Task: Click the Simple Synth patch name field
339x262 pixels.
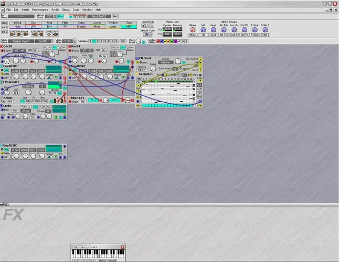Action: (21, 41)
